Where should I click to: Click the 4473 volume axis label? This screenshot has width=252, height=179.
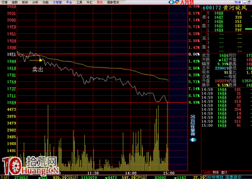pyautogui.click(x=12, y=109)
